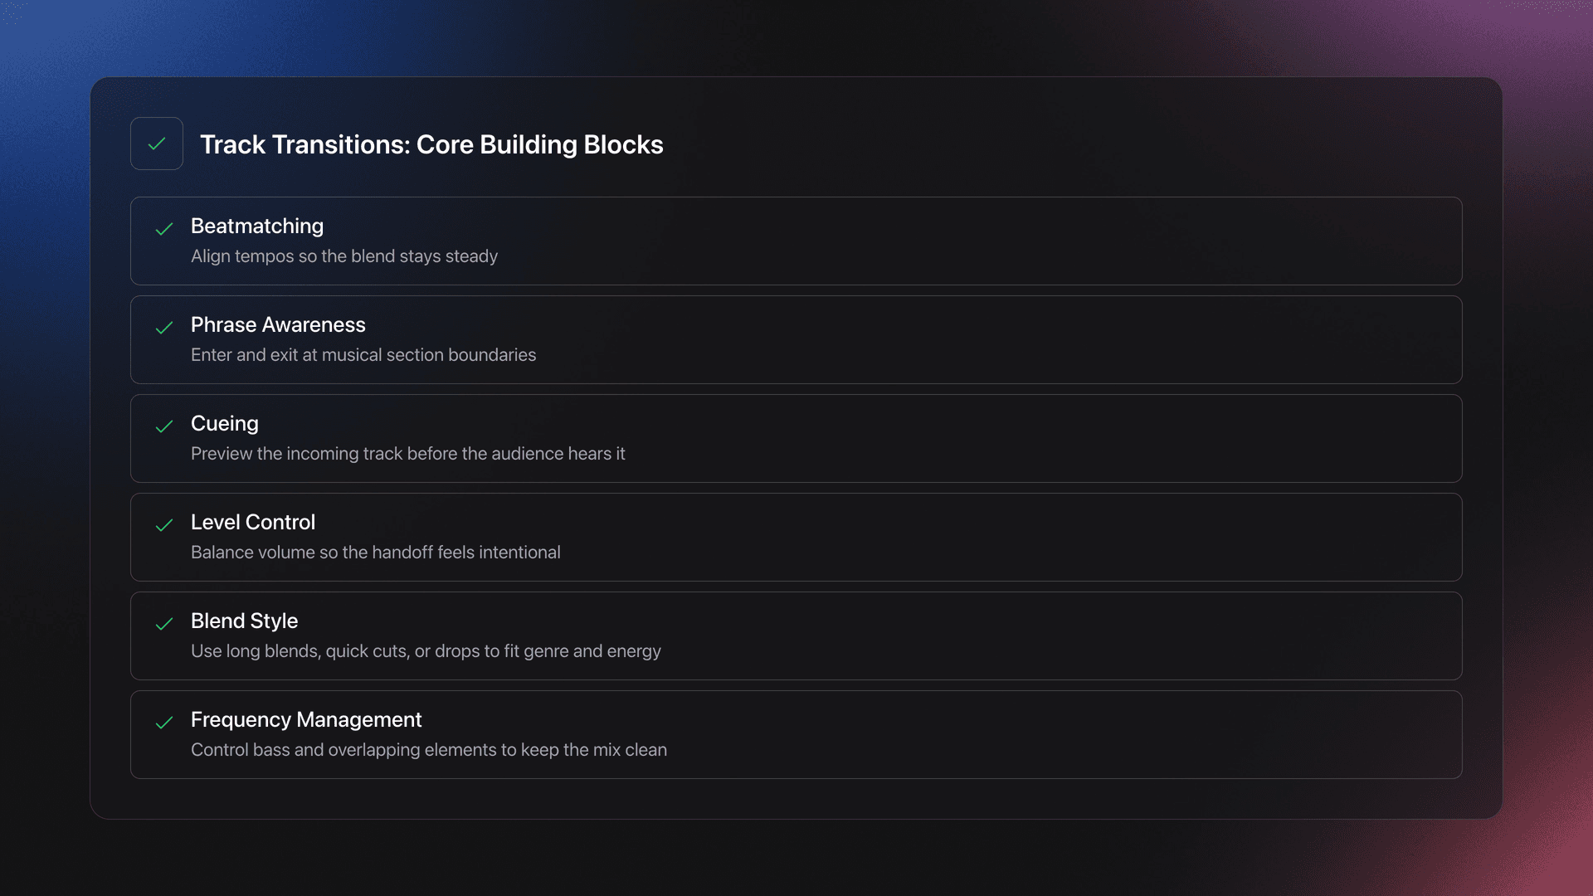Select the Phrase Awareness heading
This screenshot has height=896, width=1593.
[278, 324]
